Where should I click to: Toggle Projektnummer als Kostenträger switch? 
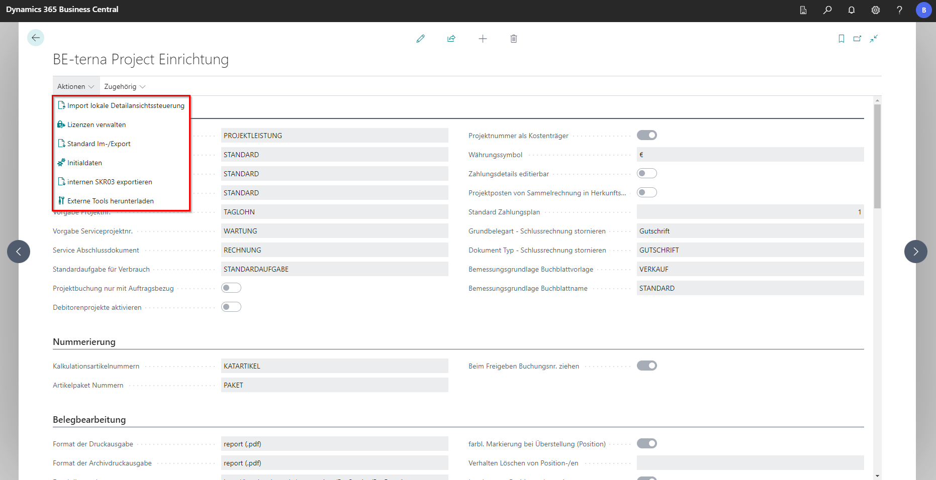tap(646, 135)
